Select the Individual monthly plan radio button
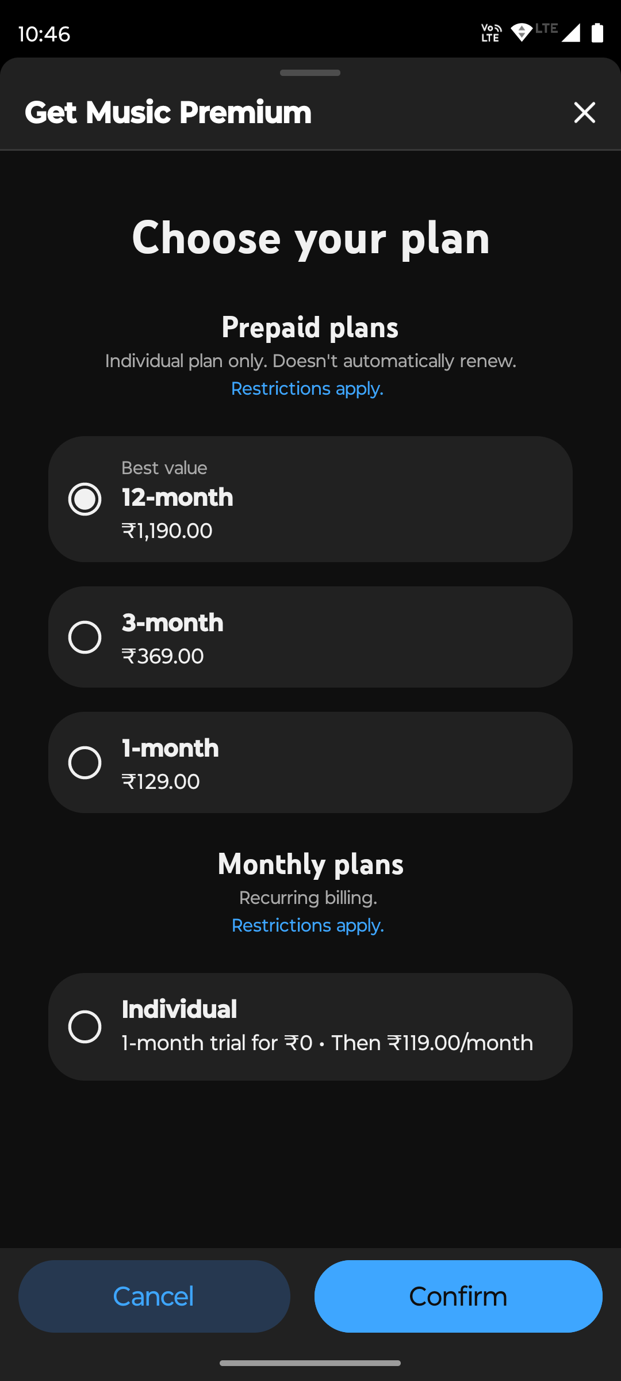 (x=85, y=1027)
